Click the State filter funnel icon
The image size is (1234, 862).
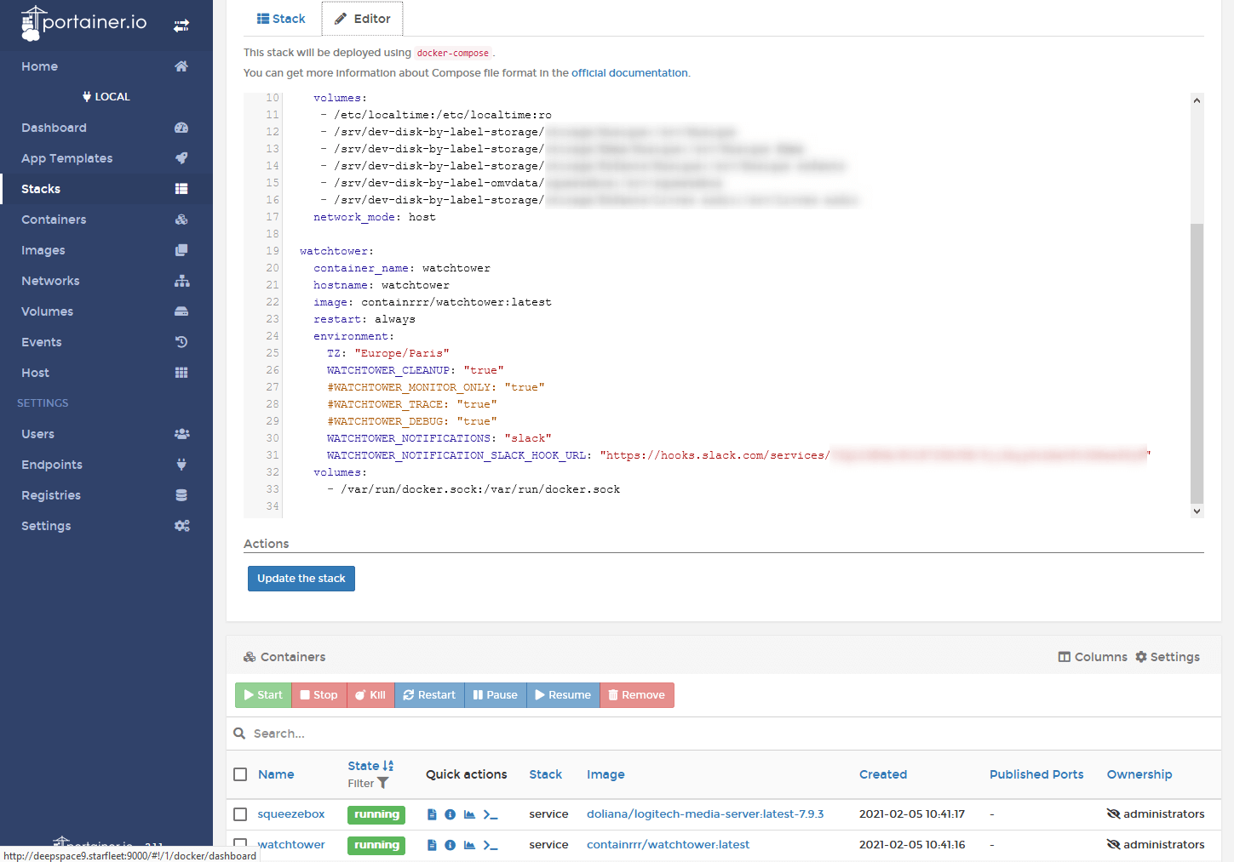(x=383, y=783)
